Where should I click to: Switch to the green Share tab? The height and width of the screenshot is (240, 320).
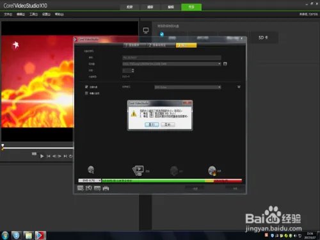pos(191,7)
